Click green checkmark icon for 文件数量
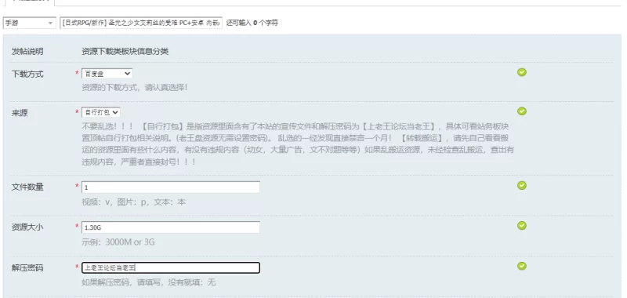The height and width of the screenshot is (298, 627). [522, 186]
